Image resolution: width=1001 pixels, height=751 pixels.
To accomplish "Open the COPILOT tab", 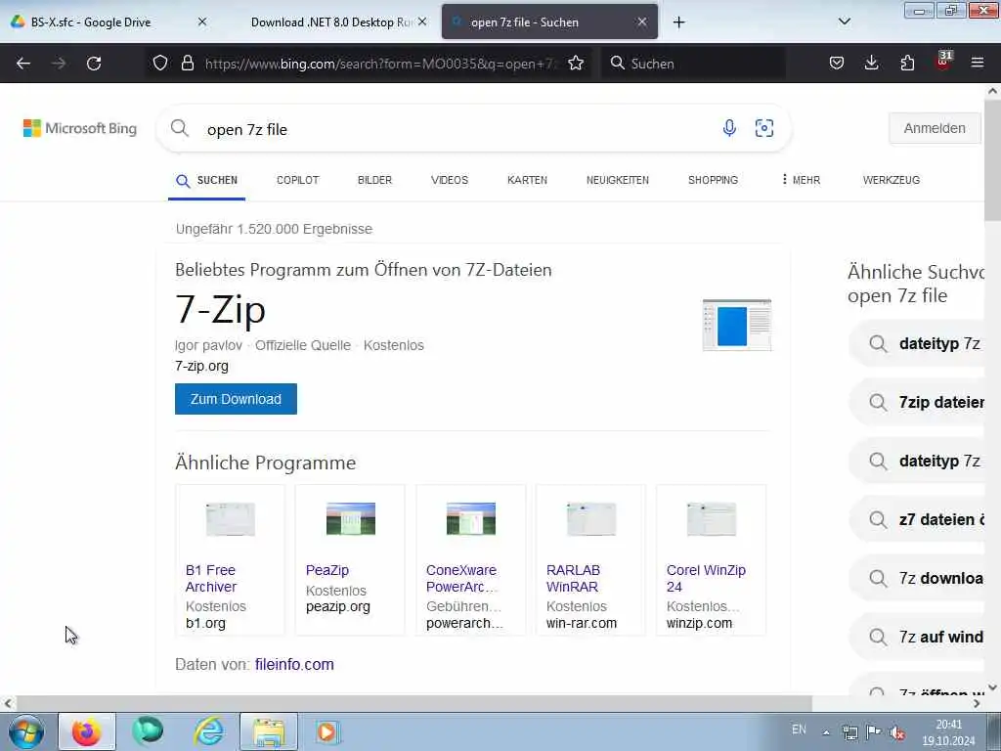I will pyautogui.click(x=297, y=180).
